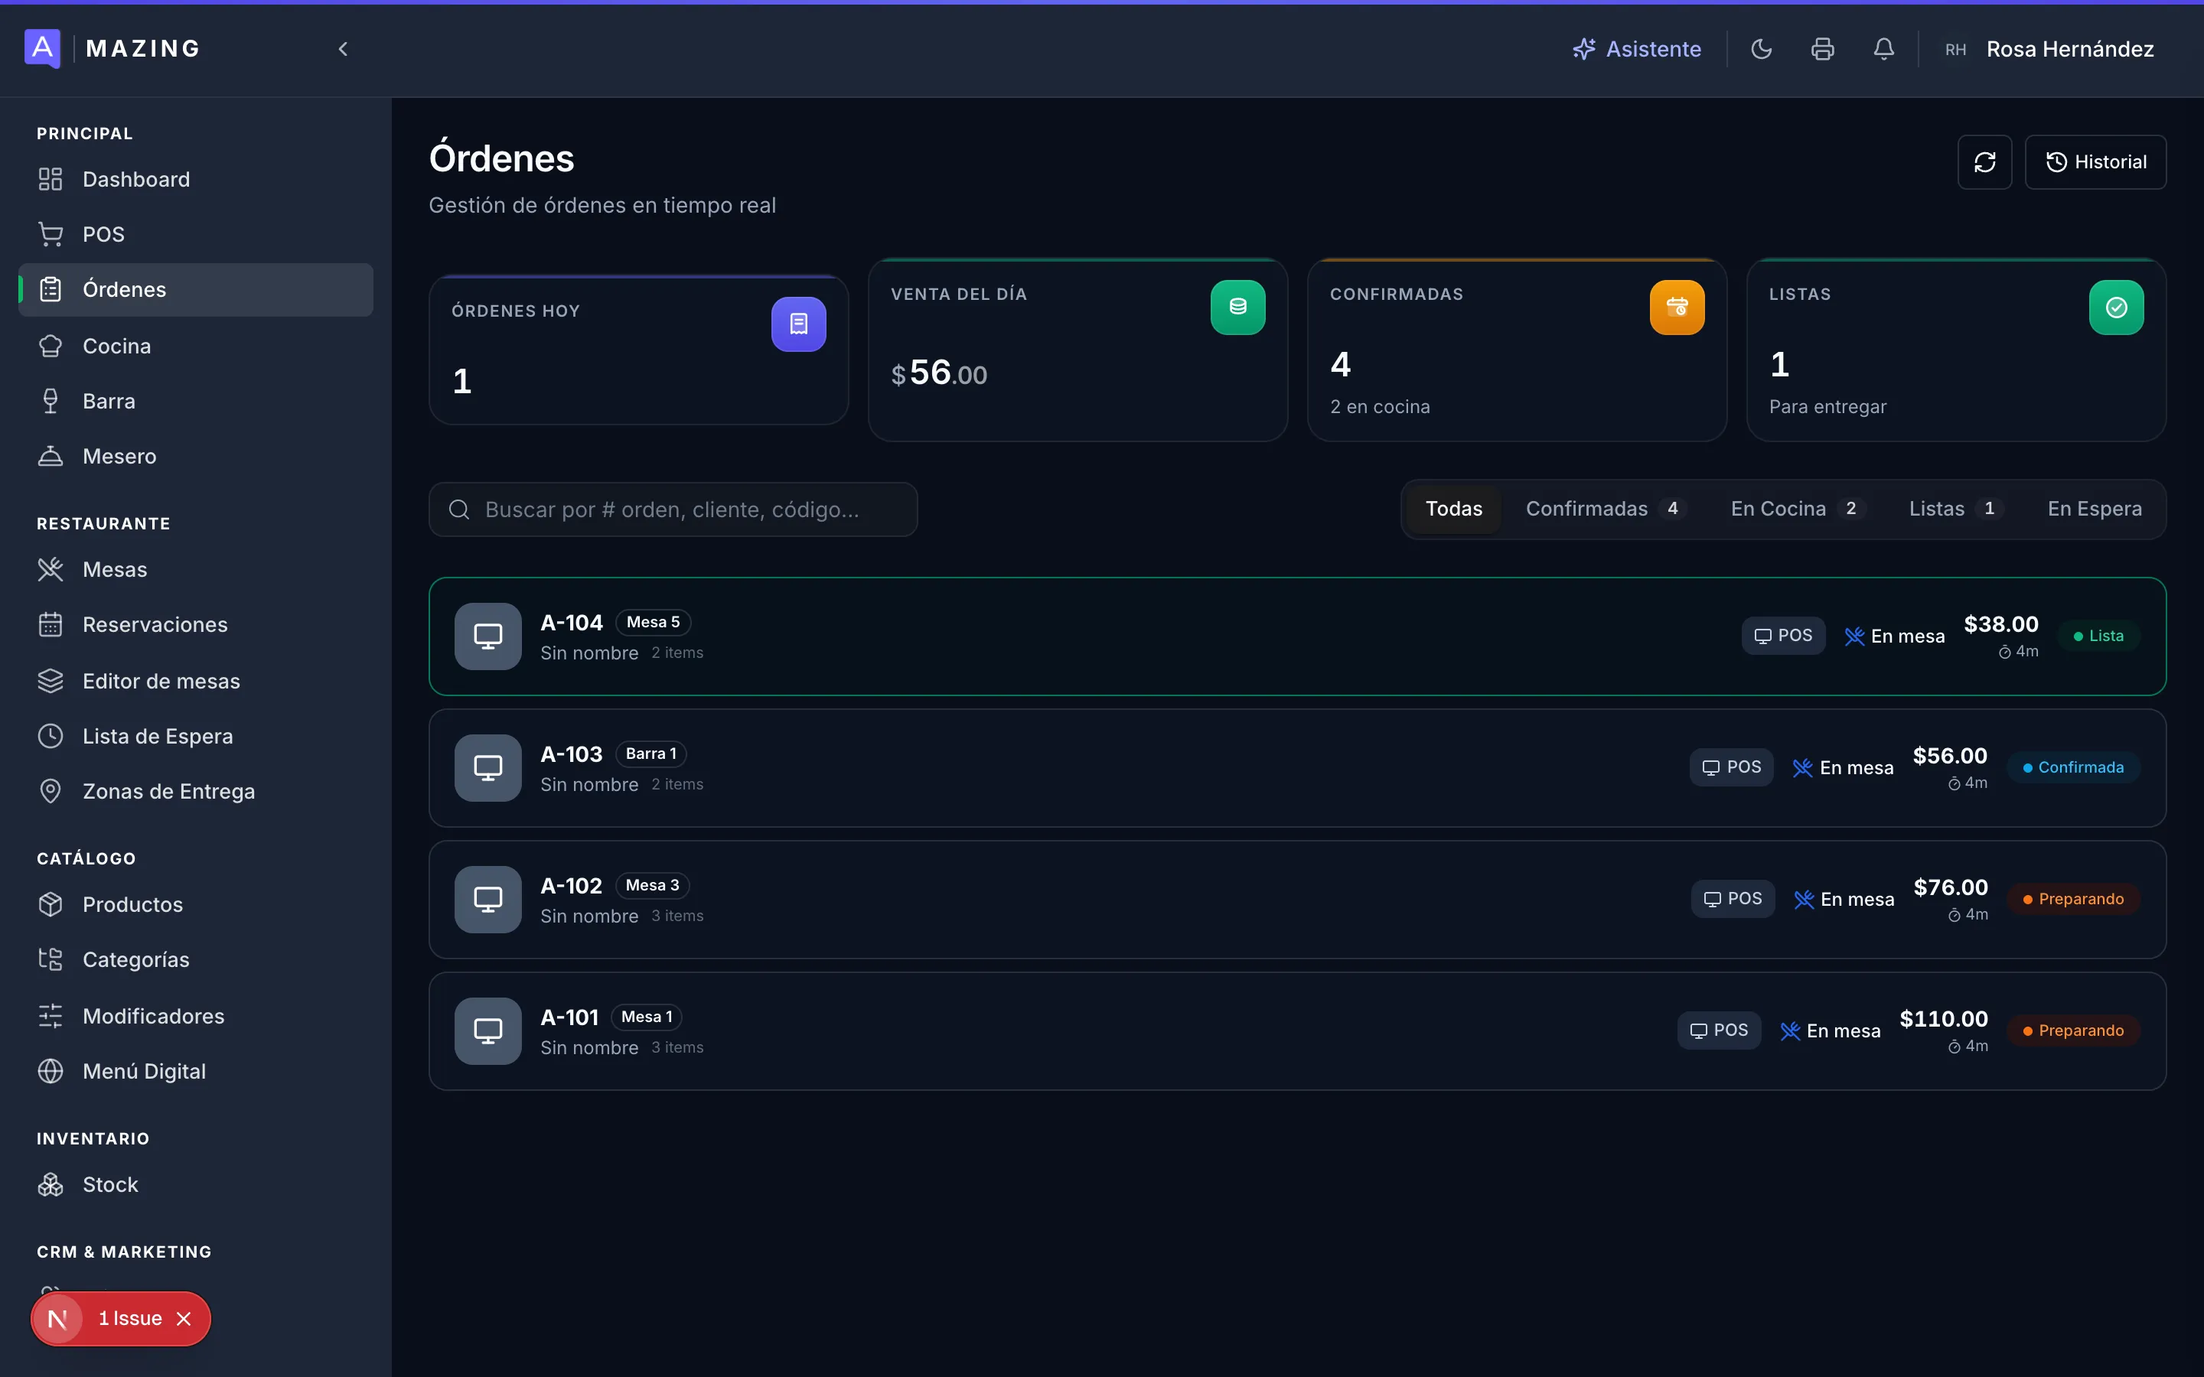Click the Venta del Día green coins icon
This screenshot has height=1377, width=2204.
tap(1237, 307)
